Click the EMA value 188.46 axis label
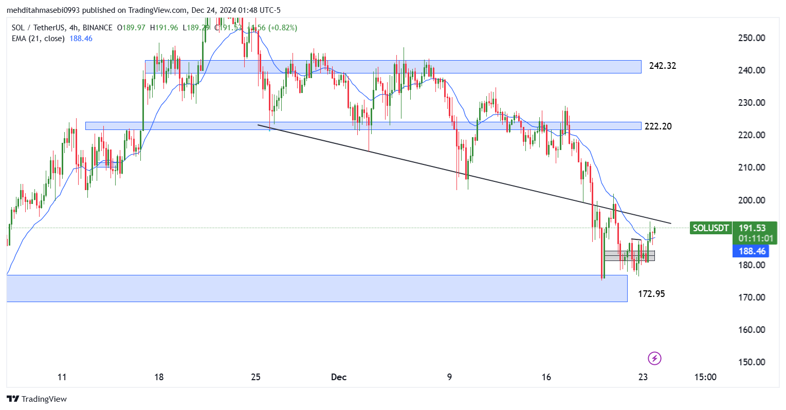The height and width of the screenshot is (410, 786). pos(752,251)
